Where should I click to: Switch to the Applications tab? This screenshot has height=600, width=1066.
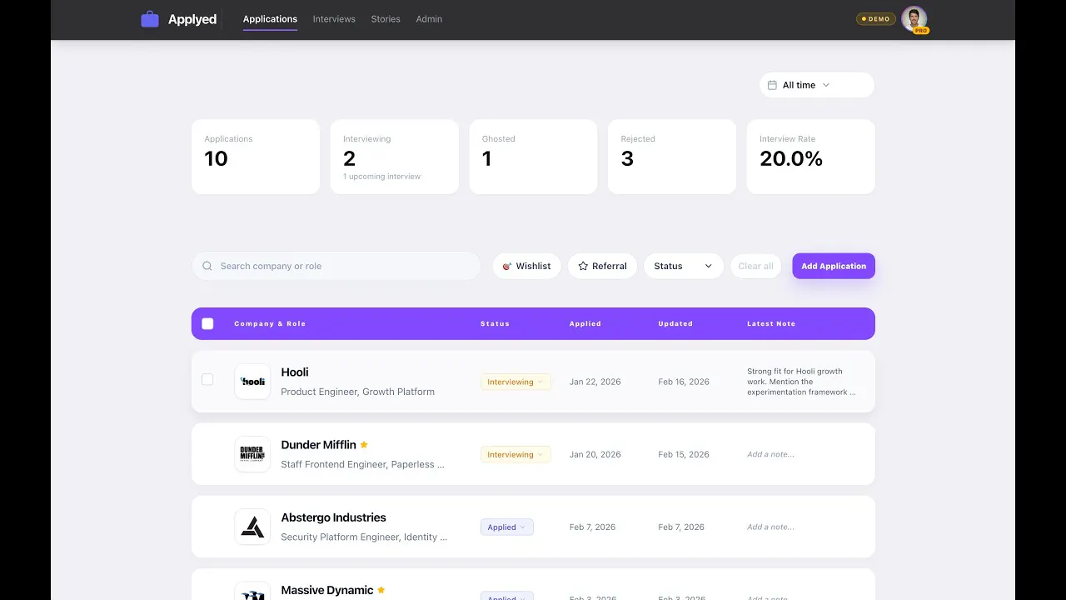(270, 19)
